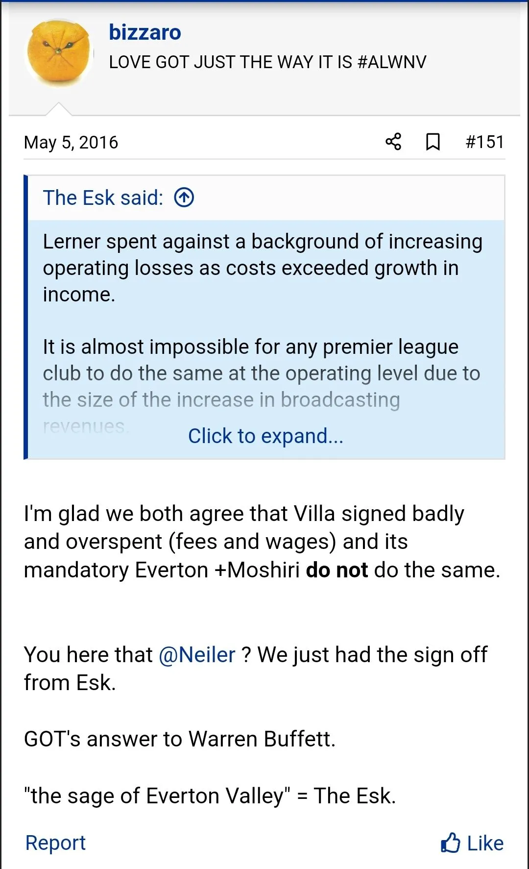Open the @Neiler mention link
Image resolution: width=529 pixels, height=869 pixels.
pyautogui.click(x=197, y=655)
